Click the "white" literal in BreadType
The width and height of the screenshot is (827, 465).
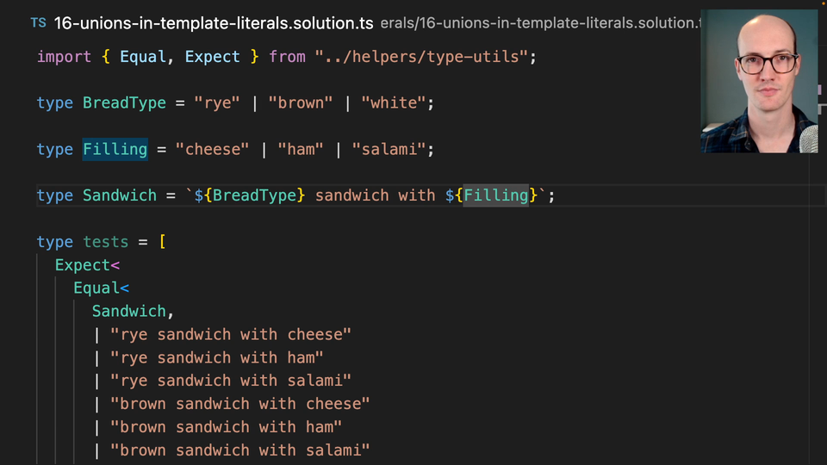[x=393, y=103]
